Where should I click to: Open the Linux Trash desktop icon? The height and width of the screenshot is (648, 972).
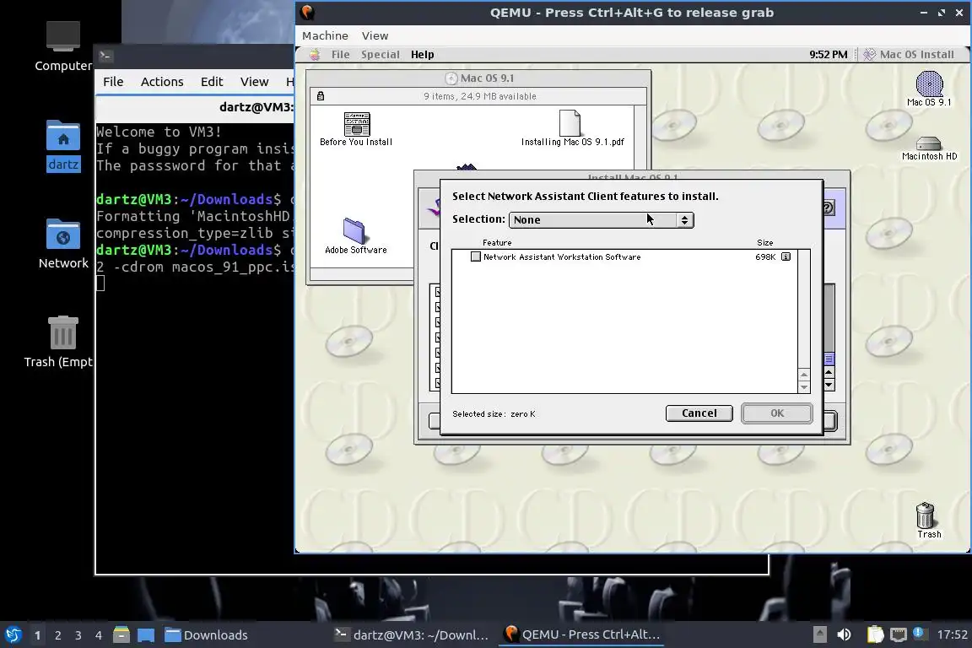(63, 332)
